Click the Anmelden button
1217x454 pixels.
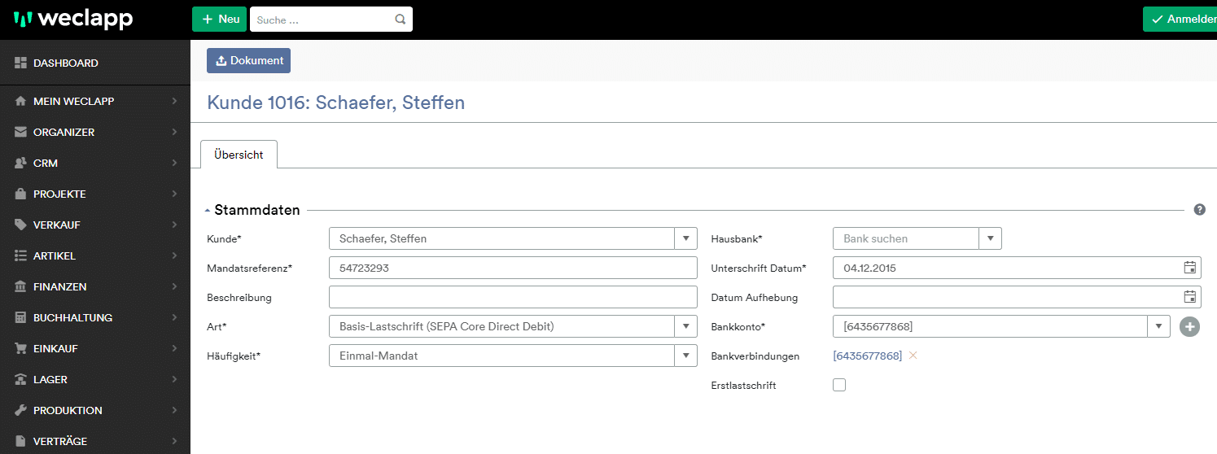pos(1180,20)
